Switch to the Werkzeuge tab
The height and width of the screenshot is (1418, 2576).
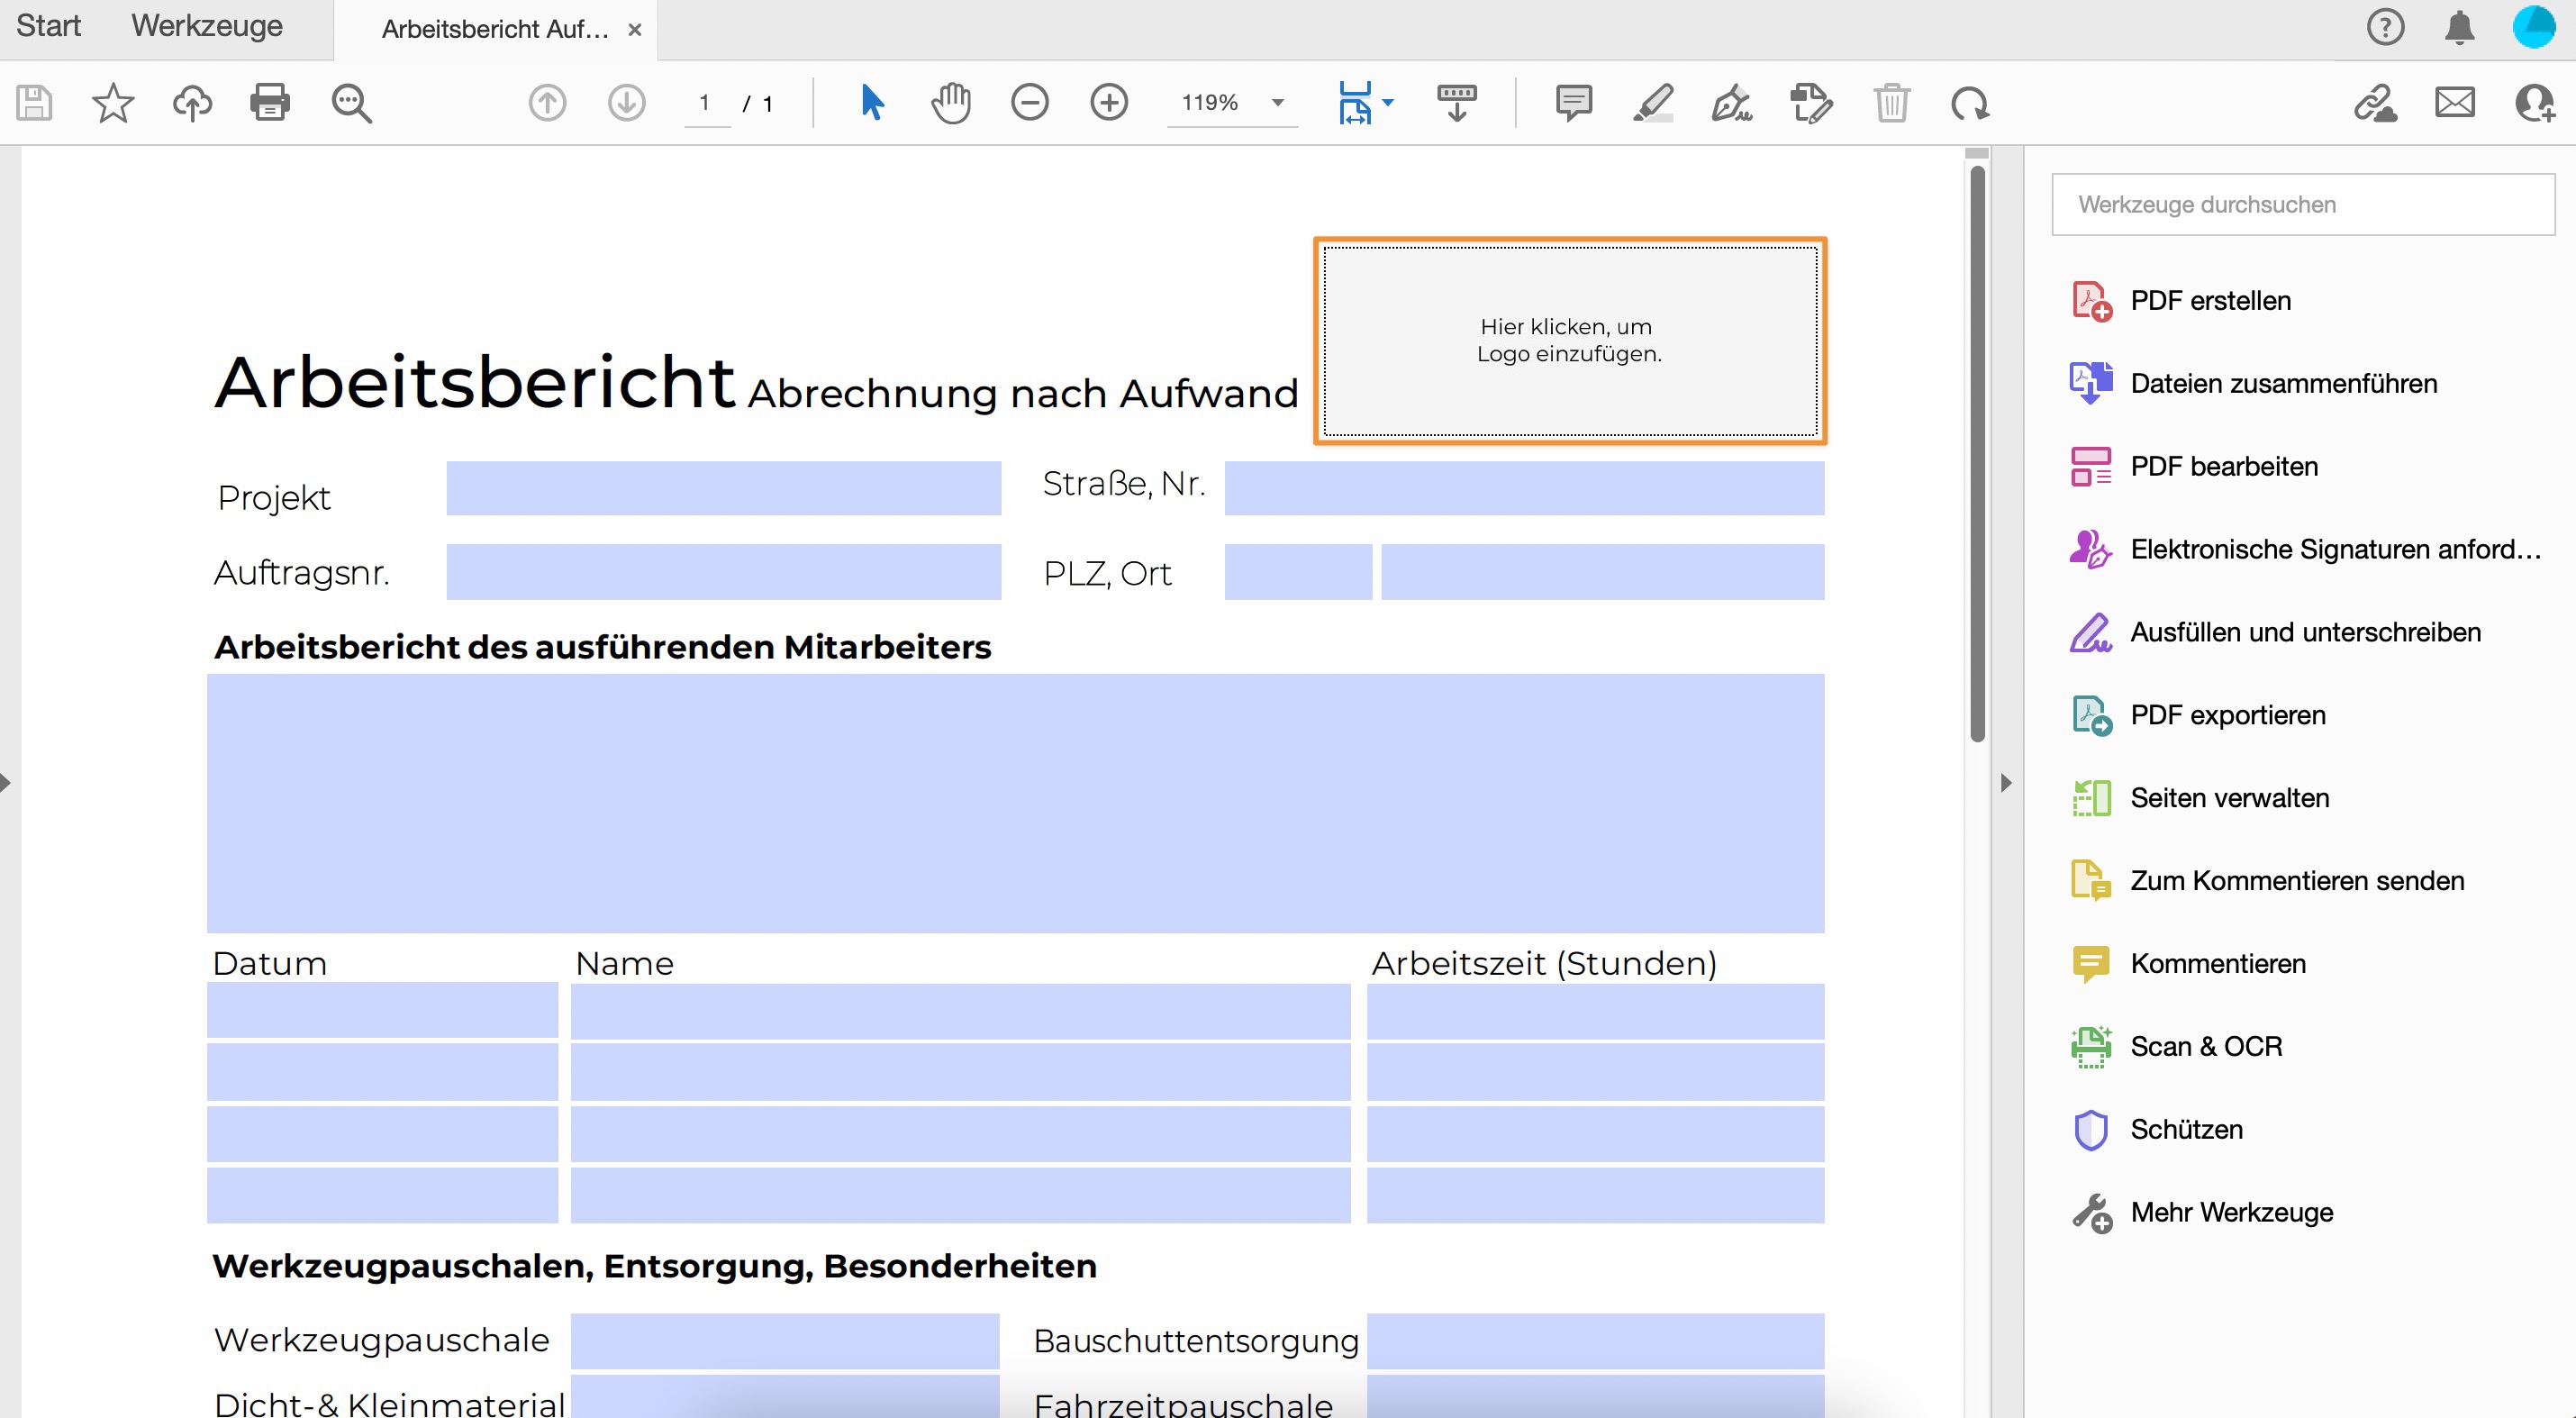coord(207,26)
